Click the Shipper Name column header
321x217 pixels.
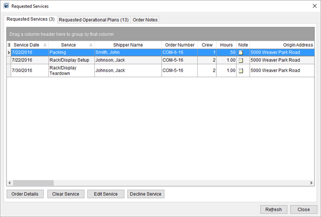[x=128, y=45]
